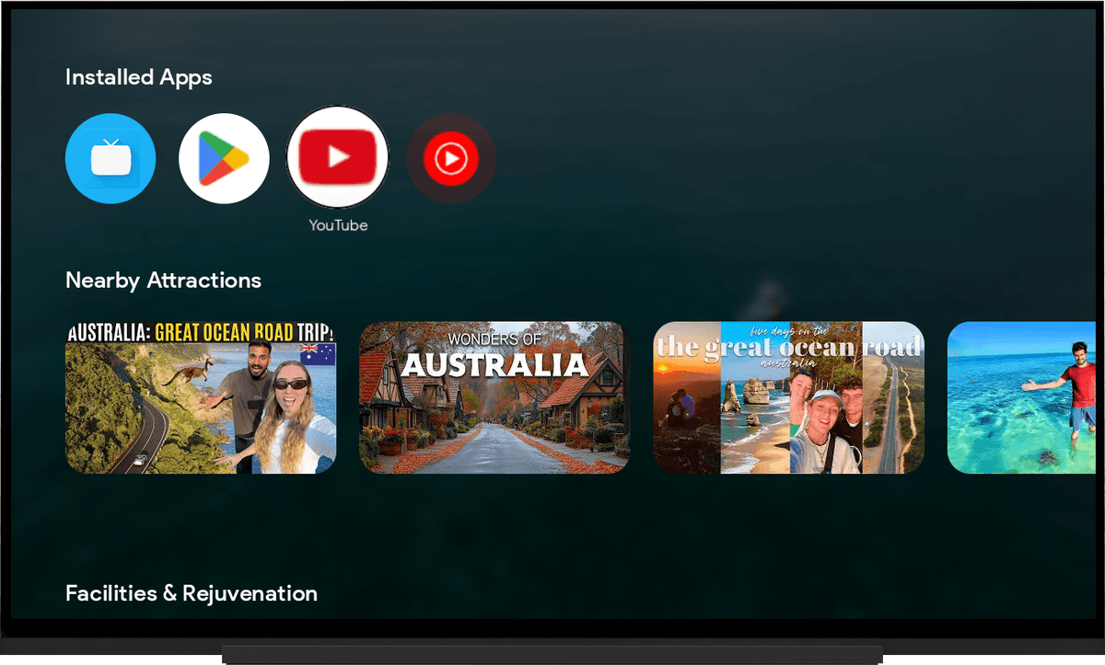Select the Nearby Attractions section heading
The image size is (1105, 665).
(x=163, y=281)
